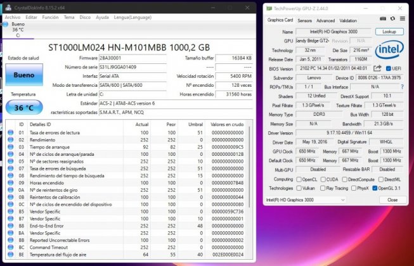This screenshot has height=266, width=414.
Task: Toggle the OpenCL checkbox
Action: pyautogui.click(x=299, y=179)
